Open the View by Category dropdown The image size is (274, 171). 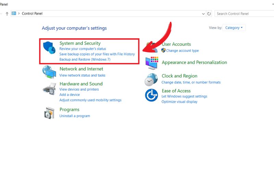click(234, 28)
